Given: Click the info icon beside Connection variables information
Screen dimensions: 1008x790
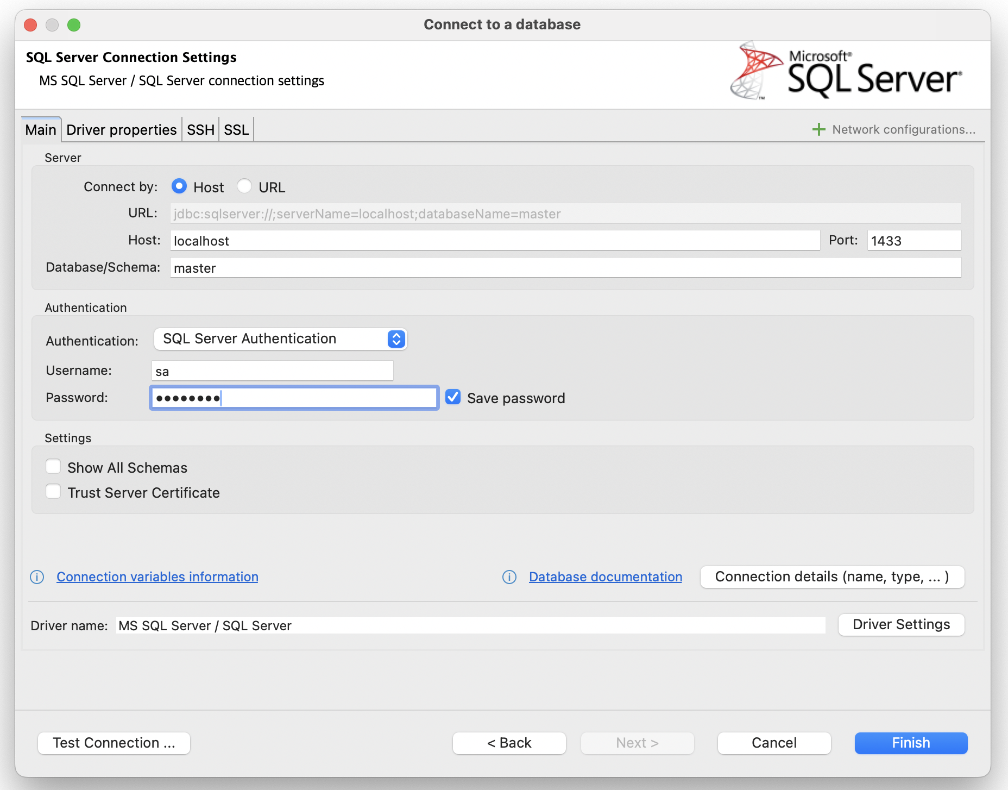Looking at the screenshot, I should coord(37,577).
